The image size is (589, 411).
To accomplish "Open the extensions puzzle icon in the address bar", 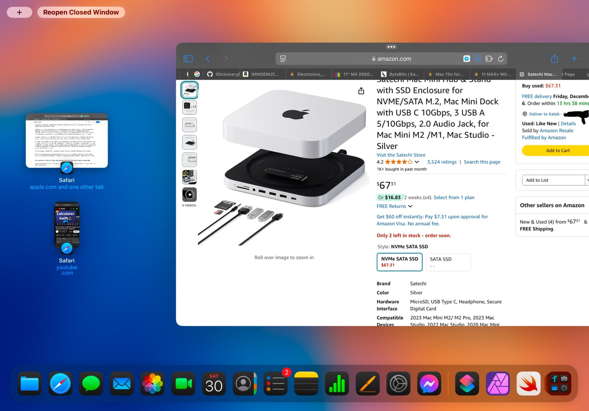I will (x=489, y=59).
